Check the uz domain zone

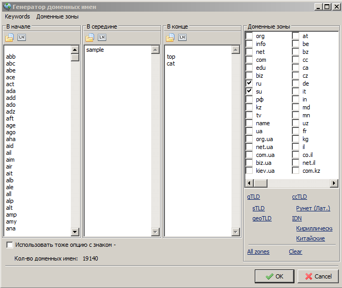pyautogui.click(x=295, y=123)
